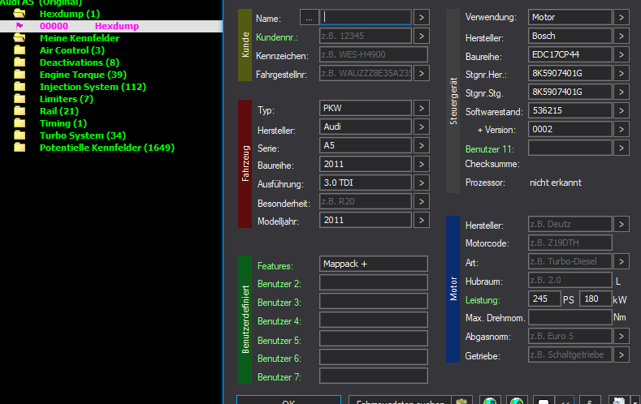Open the arrow list for Getriebe
This screenshot has width=641, height=404.
[x=622, y=355]
